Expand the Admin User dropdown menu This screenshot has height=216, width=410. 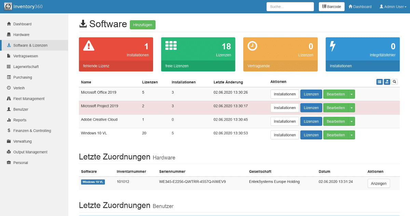pos(393,7)
